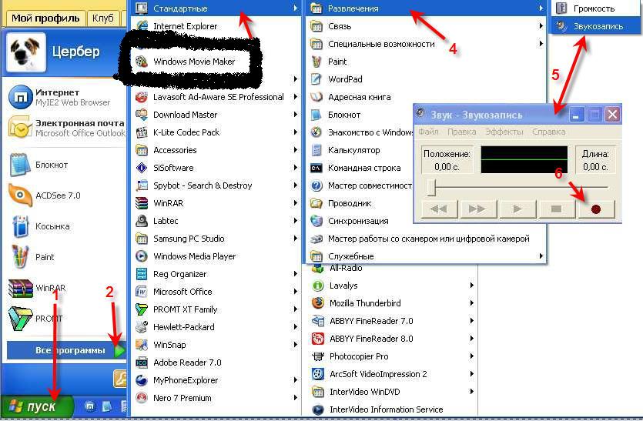The height and width of the screenshot is (421, 643).
Task: Click the Косынка solitaire icon
Action: click(x=20, y=226)
